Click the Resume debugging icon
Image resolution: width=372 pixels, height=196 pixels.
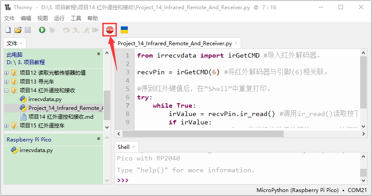coord(95,30)
